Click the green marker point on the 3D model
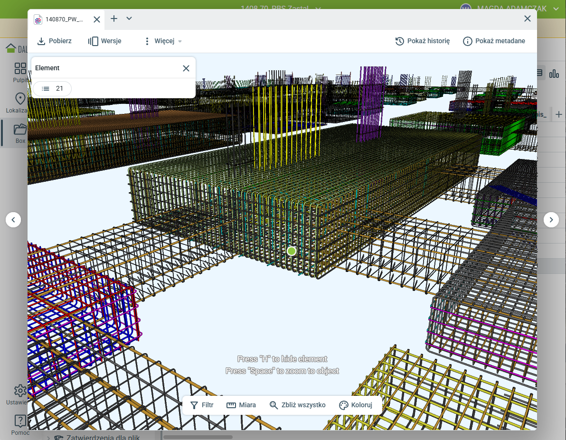Image resolution: width=566 pixels, height=440 pixels. click(x=292, y=251)
